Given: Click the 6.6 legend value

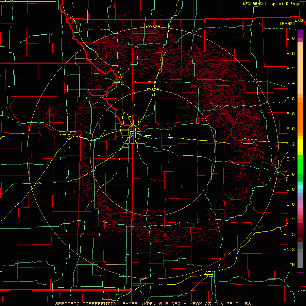Looking at the screenshot, I should click(291, 99).
